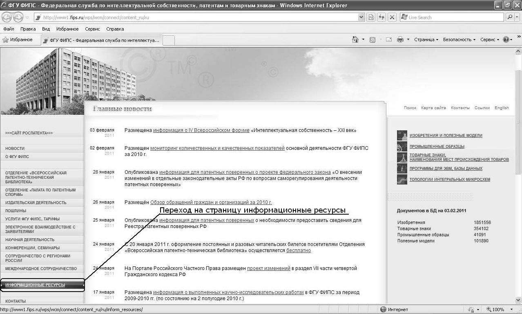Click the search magnifier button
The width and height of the screenshot is (522, 314).
click(x=510, y=18)
